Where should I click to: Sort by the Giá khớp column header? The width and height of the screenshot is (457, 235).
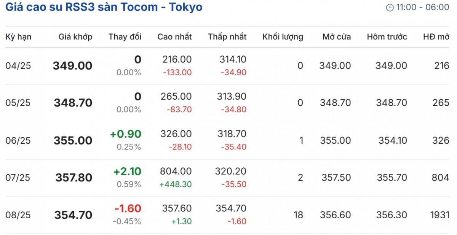pyautogui.click(x=75, y=37)
